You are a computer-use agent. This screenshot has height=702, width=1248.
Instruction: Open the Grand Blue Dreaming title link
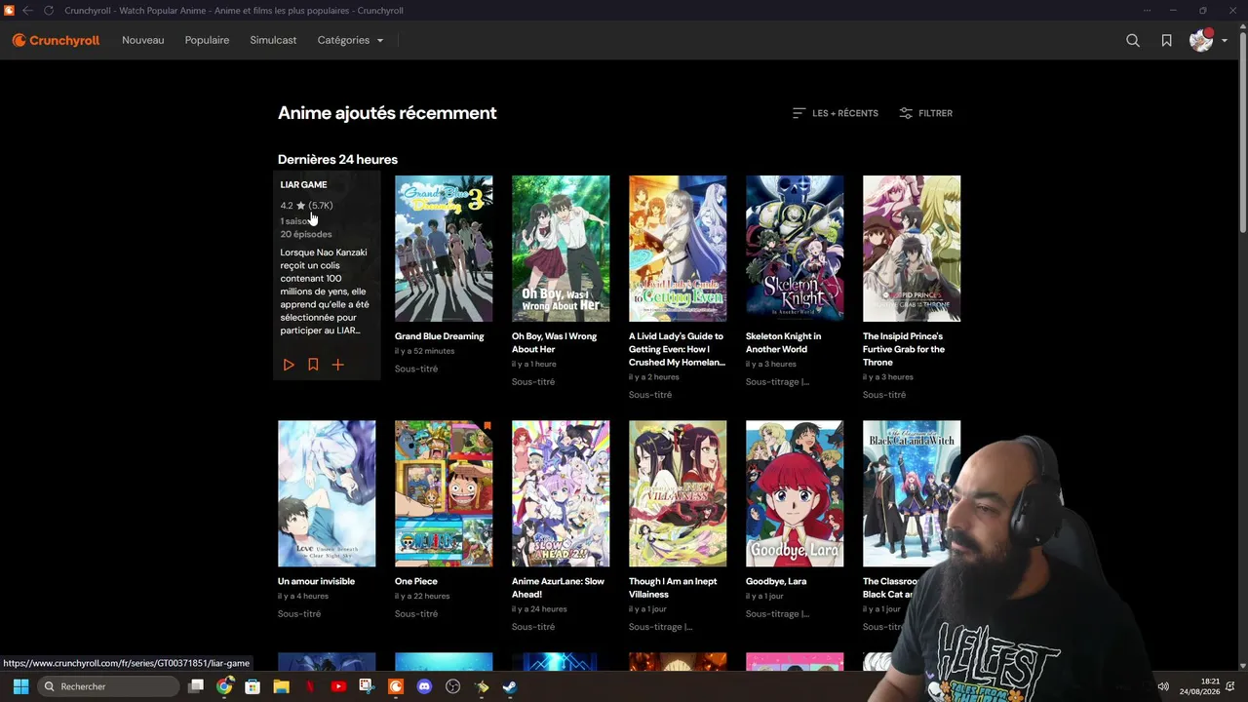point(439,336)
